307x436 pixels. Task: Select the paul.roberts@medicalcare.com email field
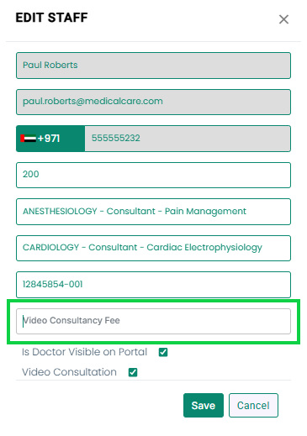coord(153,102)
